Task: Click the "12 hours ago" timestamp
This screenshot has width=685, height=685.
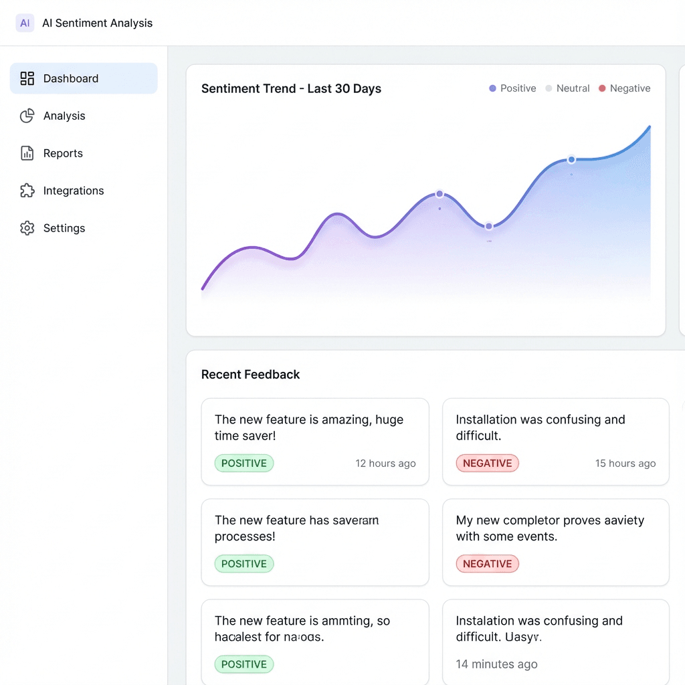Action: (385, 463)
